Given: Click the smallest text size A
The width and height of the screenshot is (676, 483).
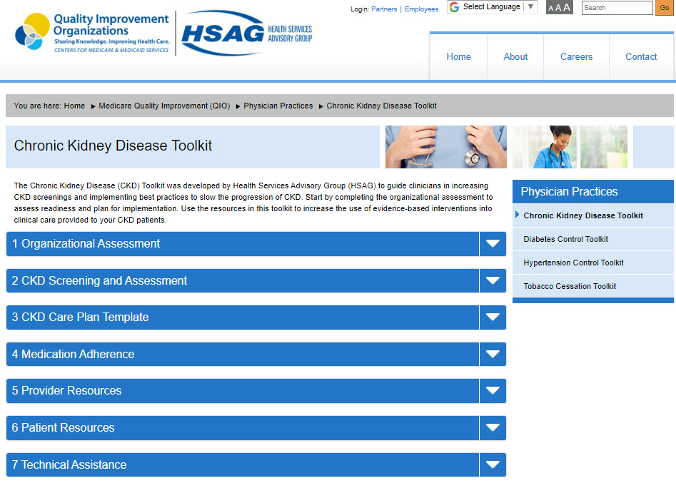Looking at the screenshot, I should point(551,9).
